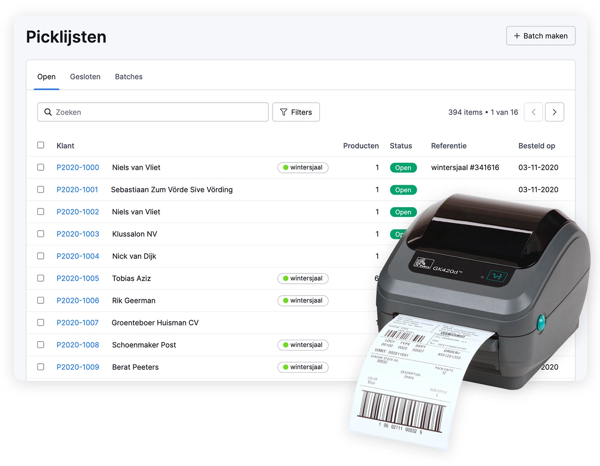Switch to the Batches tab
600x466 pixels.
[x=129, y=77]
